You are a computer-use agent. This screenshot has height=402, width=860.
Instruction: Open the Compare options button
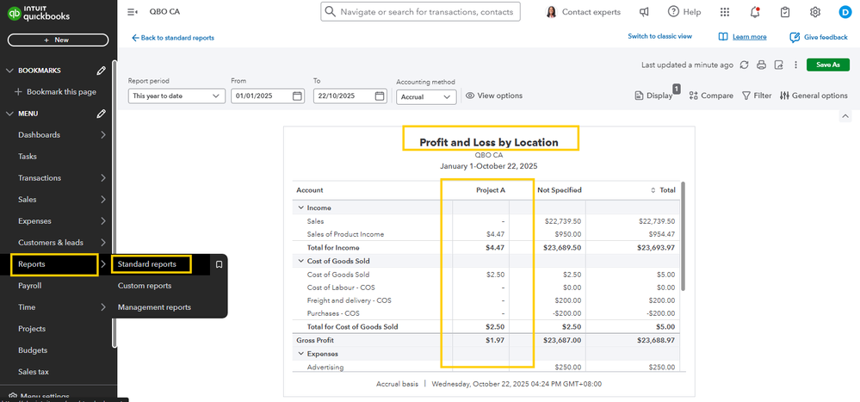tap(711, 96)
